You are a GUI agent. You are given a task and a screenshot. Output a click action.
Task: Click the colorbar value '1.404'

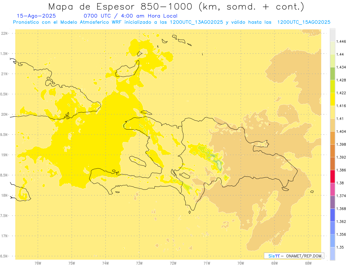coord(341,131)
